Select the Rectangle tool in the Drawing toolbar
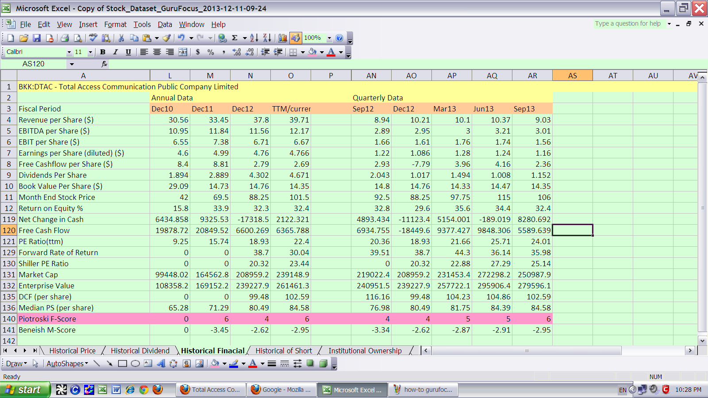Viewport: 708px width, 398px height. click(x=123, y=364)
